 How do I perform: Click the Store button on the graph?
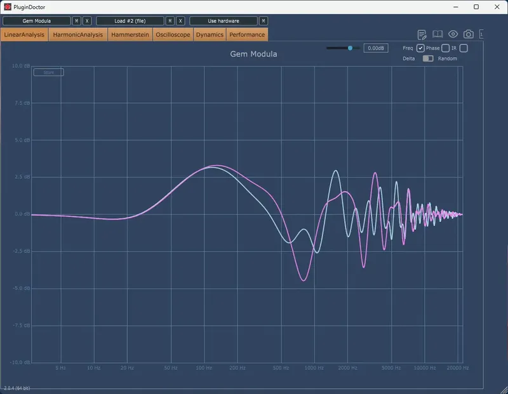point(48,72)
